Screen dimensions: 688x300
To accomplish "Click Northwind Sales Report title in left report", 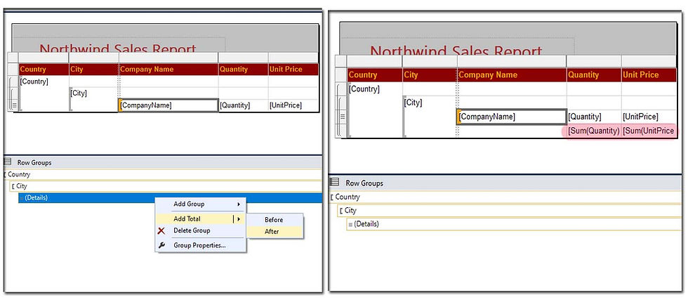I will click(118, 48).
